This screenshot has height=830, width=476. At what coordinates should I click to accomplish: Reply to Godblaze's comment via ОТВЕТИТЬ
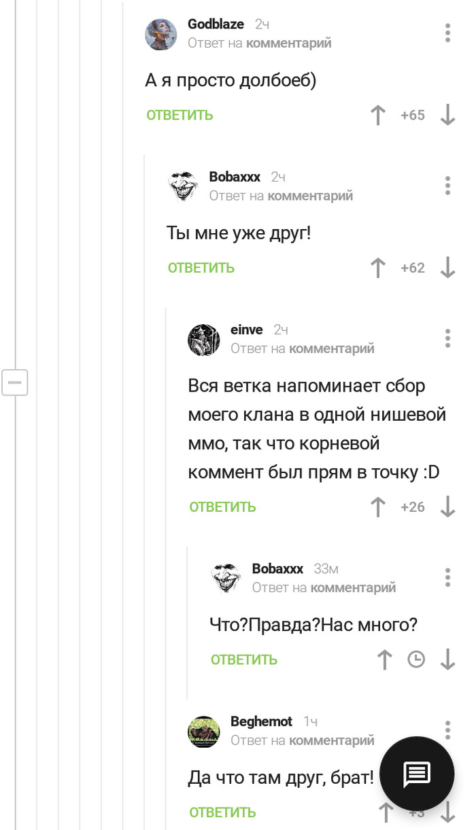coord(180,115)
